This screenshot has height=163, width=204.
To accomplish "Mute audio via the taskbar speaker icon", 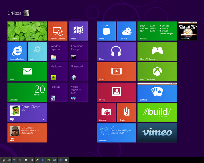I will coord(20,160).
